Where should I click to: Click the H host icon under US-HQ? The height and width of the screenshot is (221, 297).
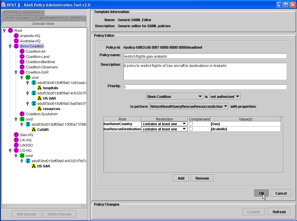point(22,156)
